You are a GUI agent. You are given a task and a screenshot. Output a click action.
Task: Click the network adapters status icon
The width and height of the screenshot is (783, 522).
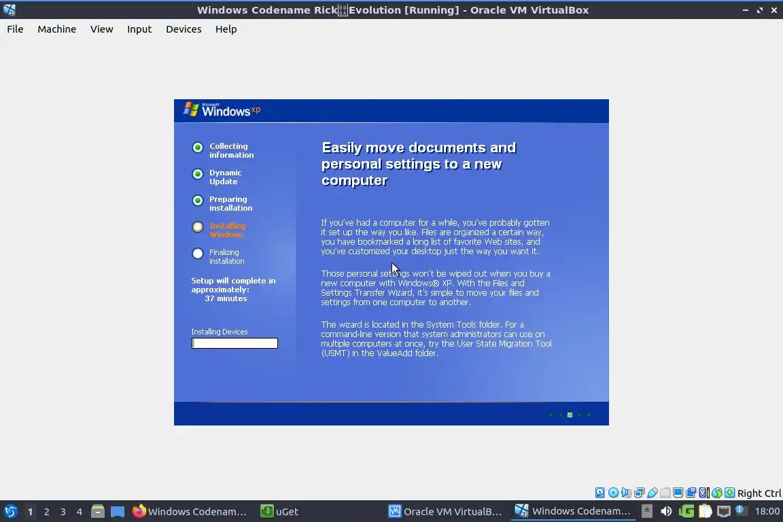(x=639, y=493)
